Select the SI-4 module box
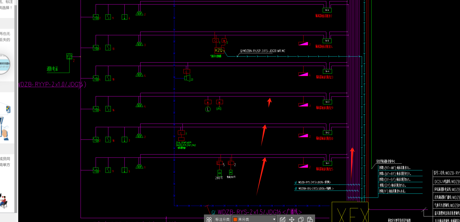The width and height of the screenshot is (460, 222). pos(327,71)
